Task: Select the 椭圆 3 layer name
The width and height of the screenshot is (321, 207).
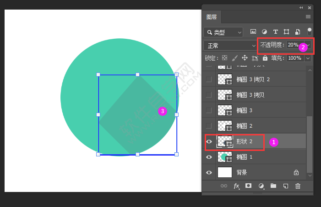Action: point(245,110)
